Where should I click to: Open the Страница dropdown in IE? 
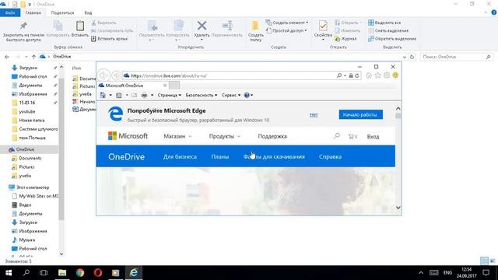click(170, 95)
